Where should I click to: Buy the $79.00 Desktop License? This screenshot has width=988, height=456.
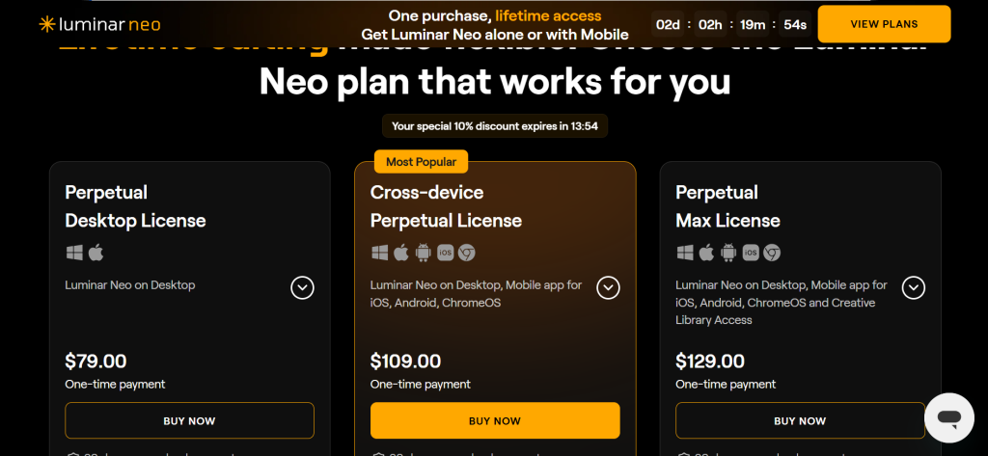[x=189, y=420]
